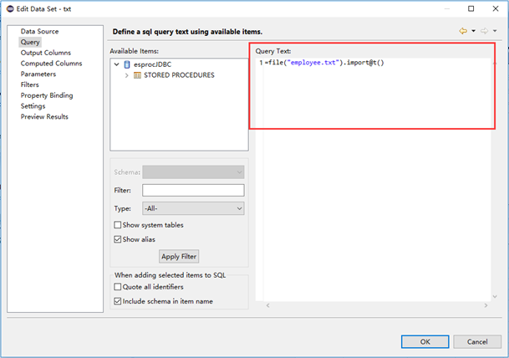
Task: Click the OK button
Action: tap(425, 341)
